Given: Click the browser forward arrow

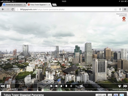Looking at the screenshot, I should coord(8,9).
